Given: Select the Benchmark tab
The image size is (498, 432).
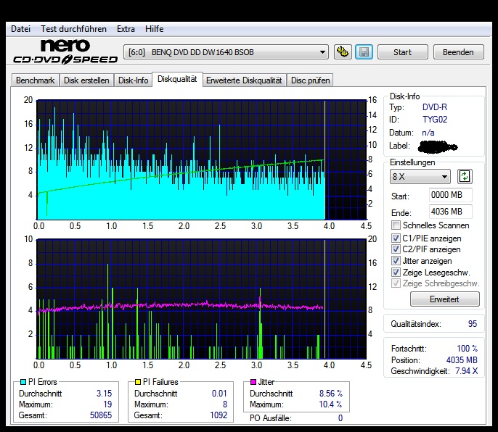Looking at the screenshot, I should (35, 80).
